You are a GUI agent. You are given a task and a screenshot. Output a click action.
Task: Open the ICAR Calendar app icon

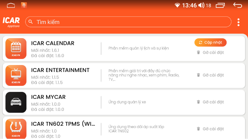click(16, 49)
